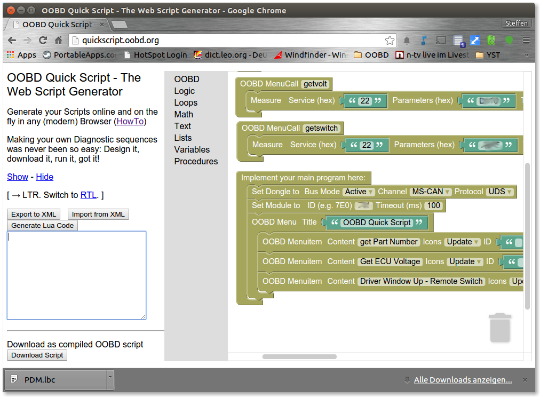
Task: Open the Apps grid in bookmarks bar
Action: 21,55
